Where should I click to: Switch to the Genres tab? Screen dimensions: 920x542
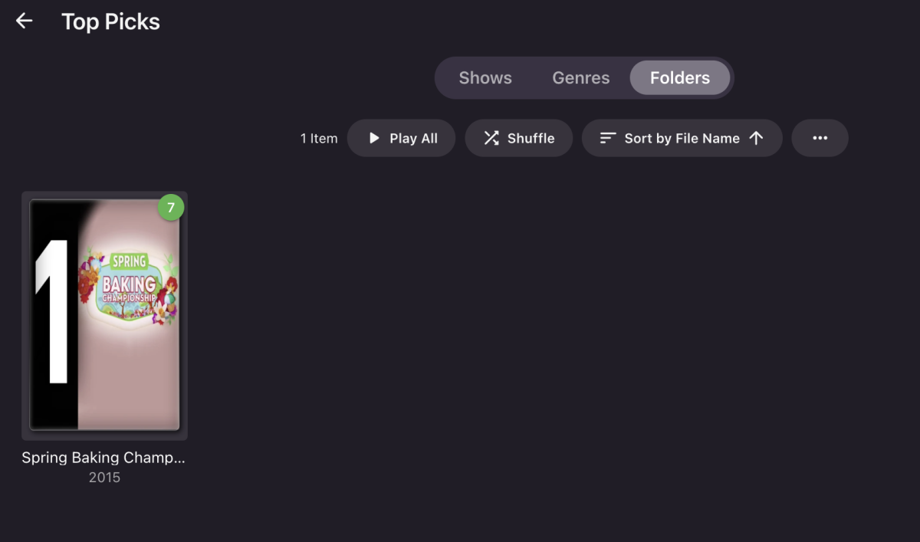pos(580,77)
